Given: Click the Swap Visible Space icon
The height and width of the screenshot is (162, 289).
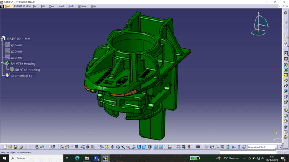Looking at the screenshot, I should coord(161,147).
